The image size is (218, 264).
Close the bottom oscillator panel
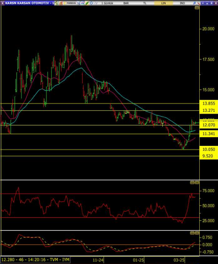tap(197, 233)
